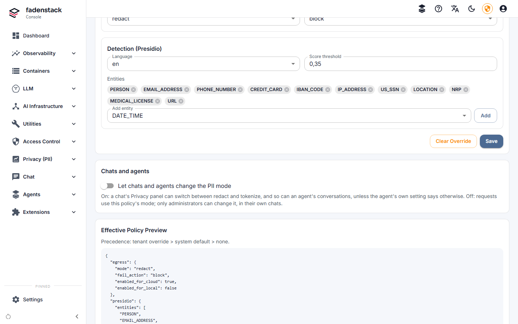The height and width of the screenshot is (324, 518).
Task: Open the Add entity DATE_TIME dropdown
Action: click(x=289, y=116)
